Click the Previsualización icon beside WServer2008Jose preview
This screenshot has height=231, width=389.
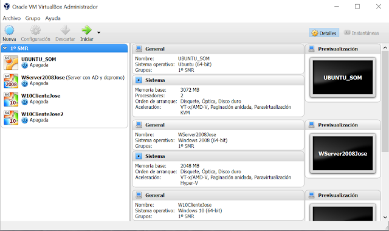click(x=311, y=125)
